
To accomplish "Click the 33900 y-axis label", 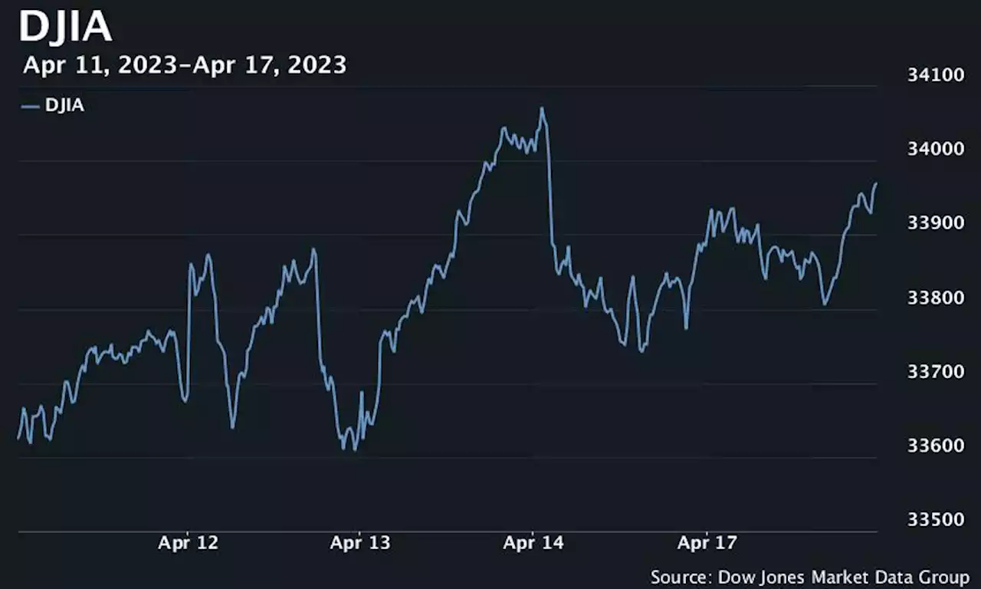I will (x=934, y=223).
